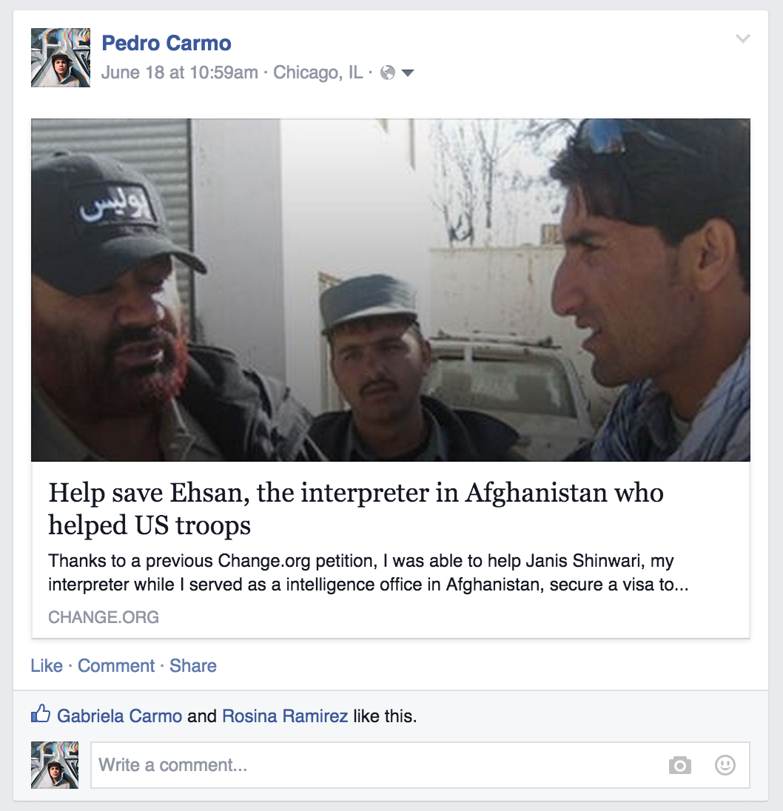Click the public globe privacy icon
The width and height of the screenshot is (783, 811).
(387, 73)
